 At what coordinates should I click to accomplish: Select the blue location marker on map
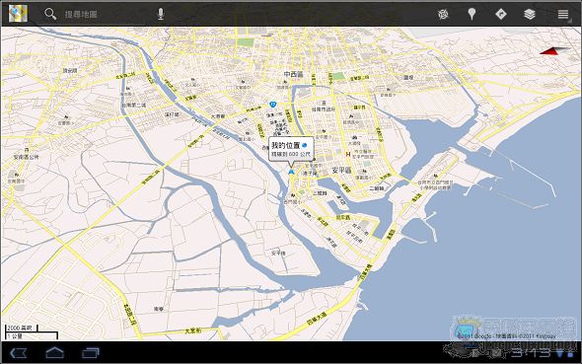[291, 172]
